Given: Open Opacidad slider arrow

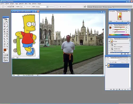Looking at the screenshot, I should (x=129, y=59).
